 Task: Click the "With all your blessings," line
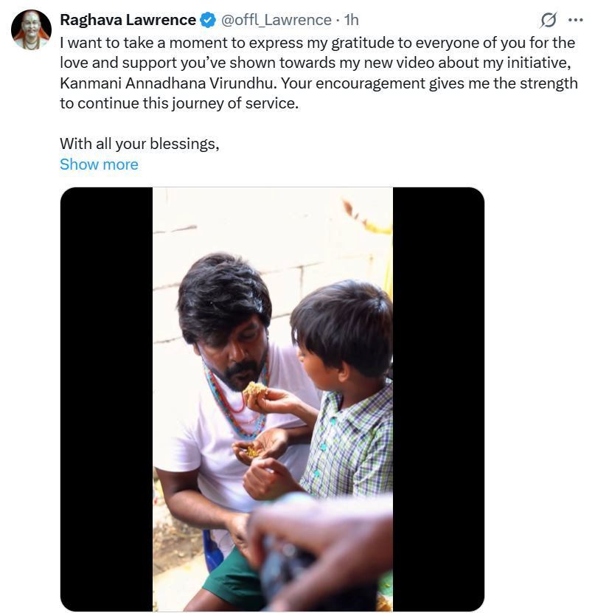(x=139, y=144)
